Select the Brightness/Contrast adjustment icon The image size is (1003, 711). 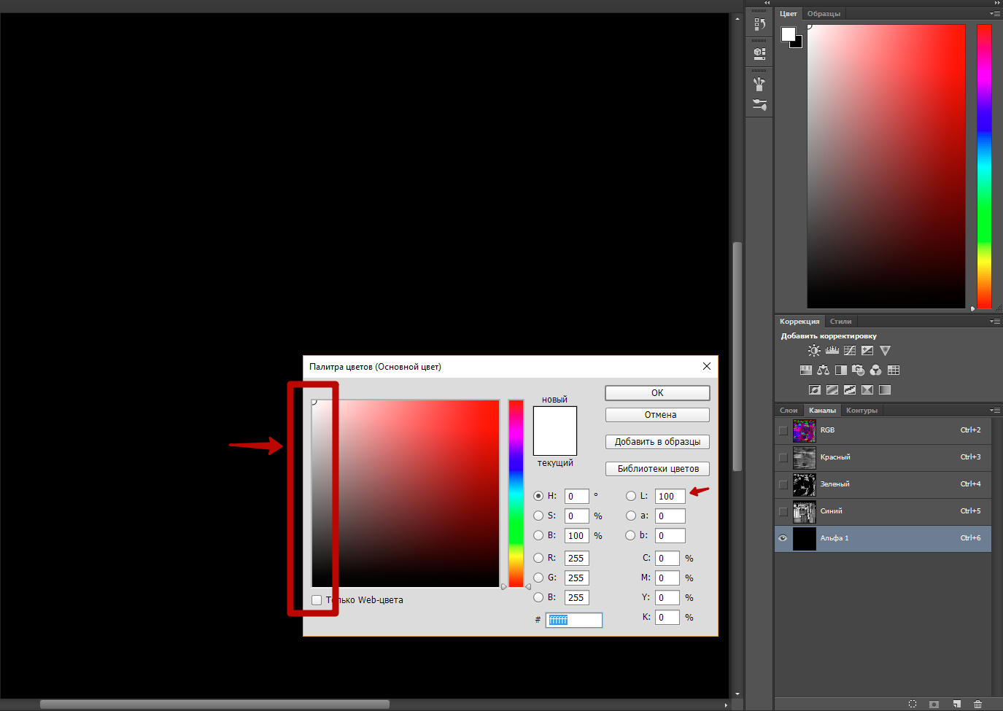(x=813, y=350)
